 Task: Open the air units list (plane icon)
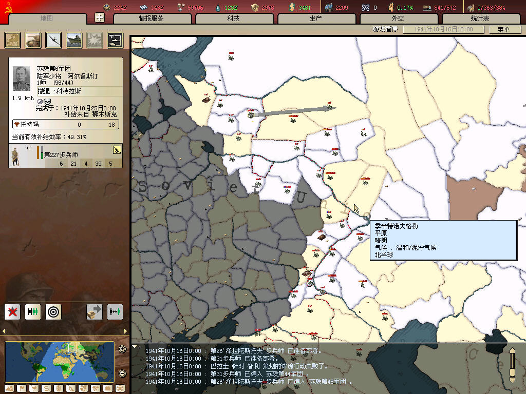click(53, 40)
